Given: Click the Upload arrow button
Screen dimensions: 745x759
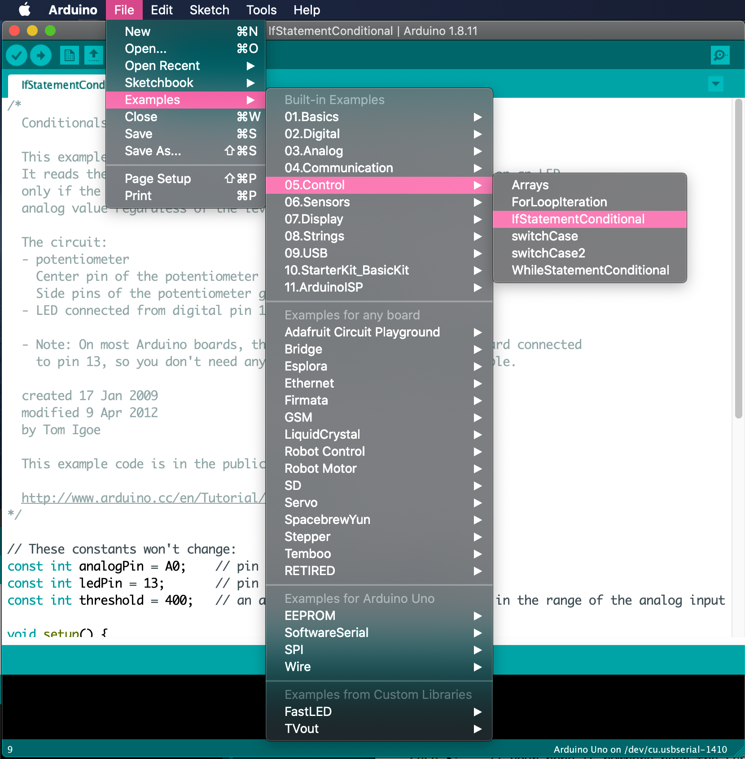Looking at the screenshot, I should (x=41, y=56).
